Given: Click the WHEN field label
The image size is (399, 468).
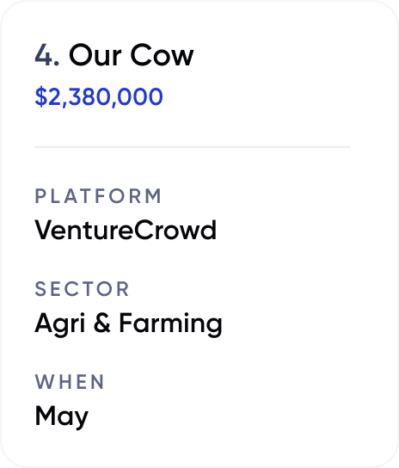Looking at the screenshot, I should coord(70,382).
